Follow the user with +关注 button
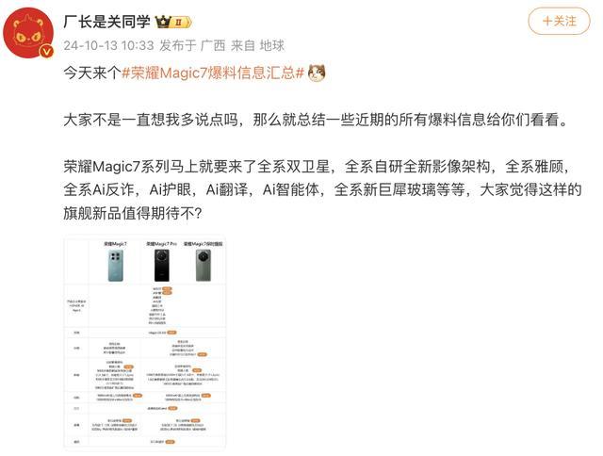The width and height of the screenshot is (603, 456). (559, 22)
